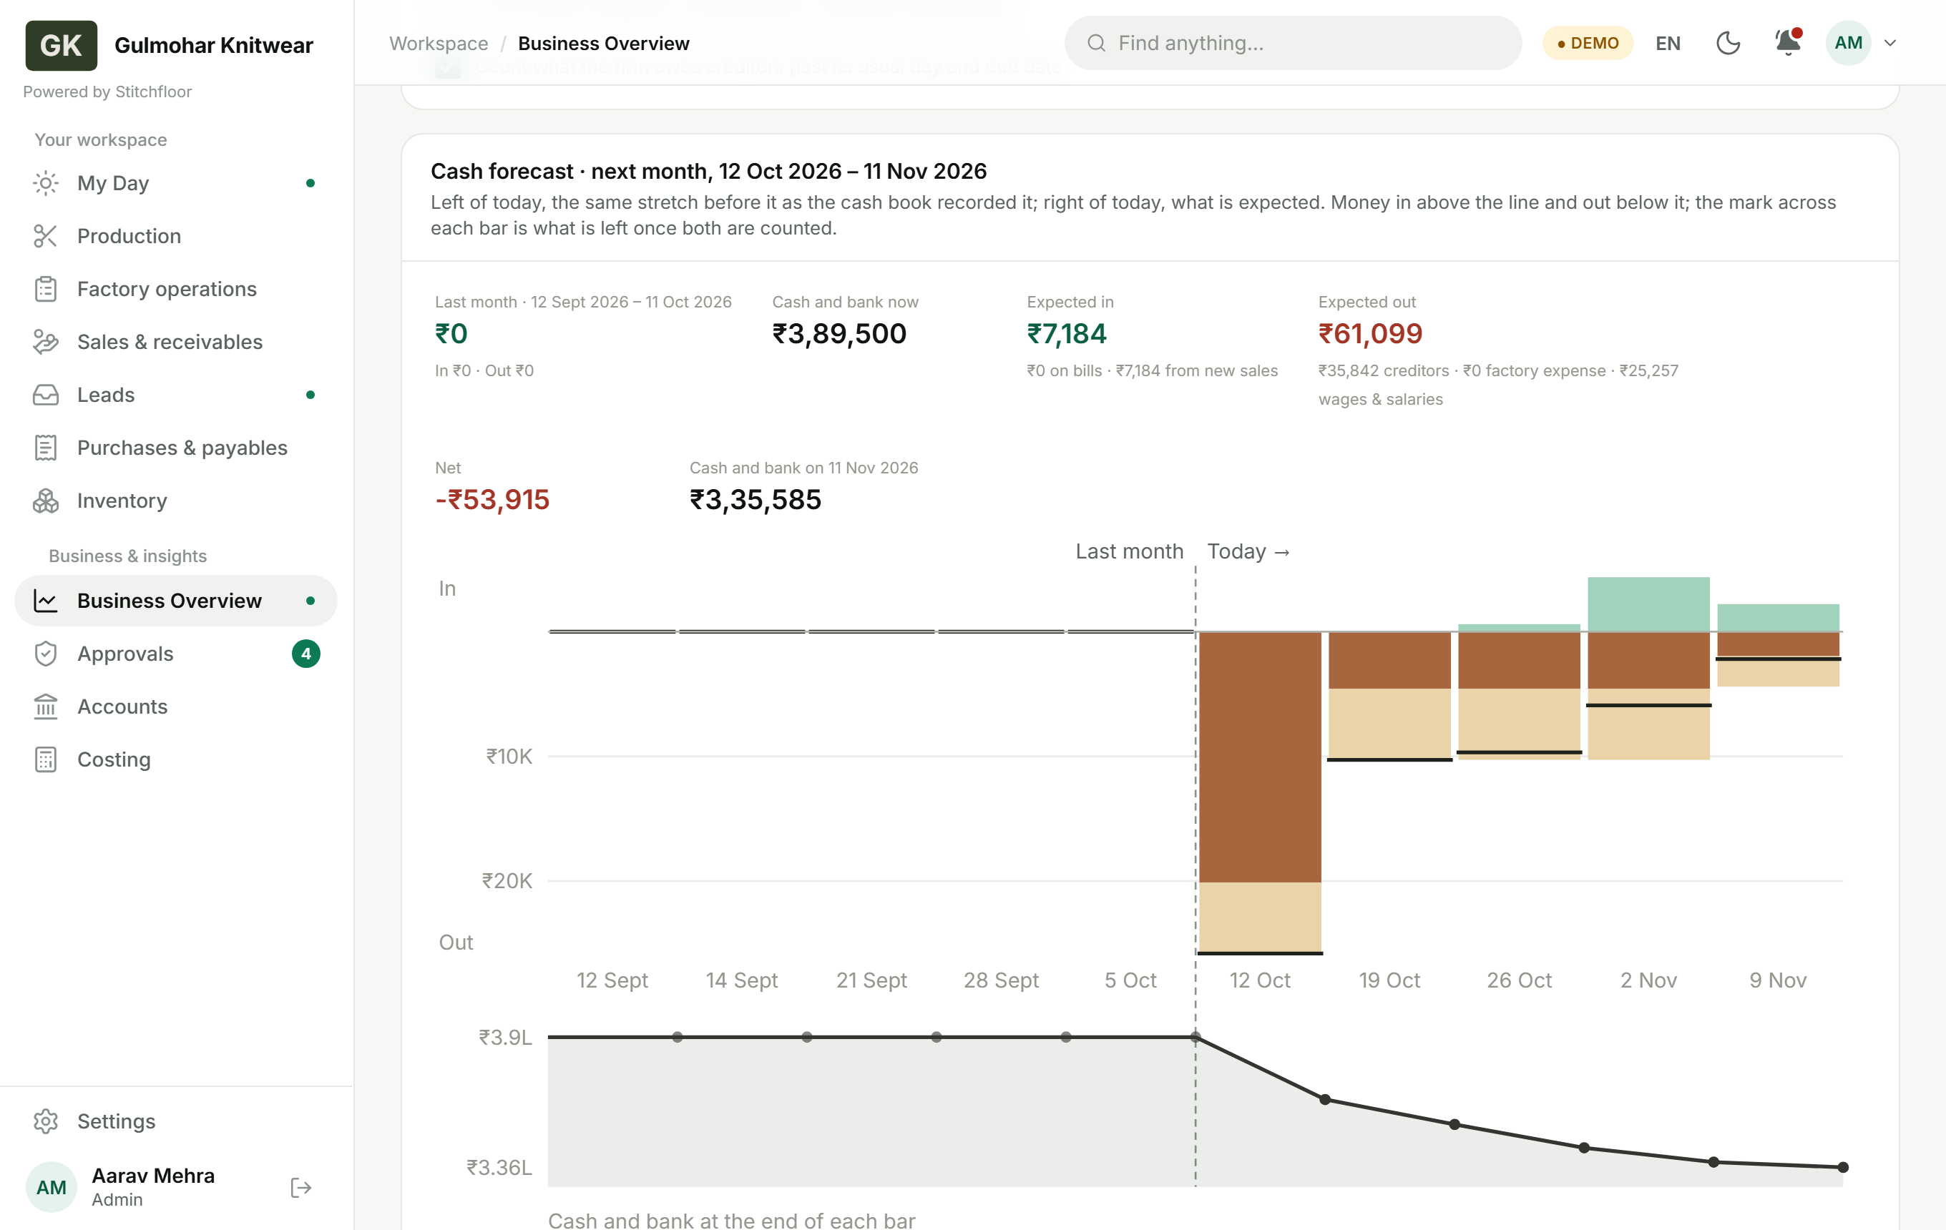Click the Factory operations clipboard icon
The image size is (1946, 1230).
click(46, 289)
